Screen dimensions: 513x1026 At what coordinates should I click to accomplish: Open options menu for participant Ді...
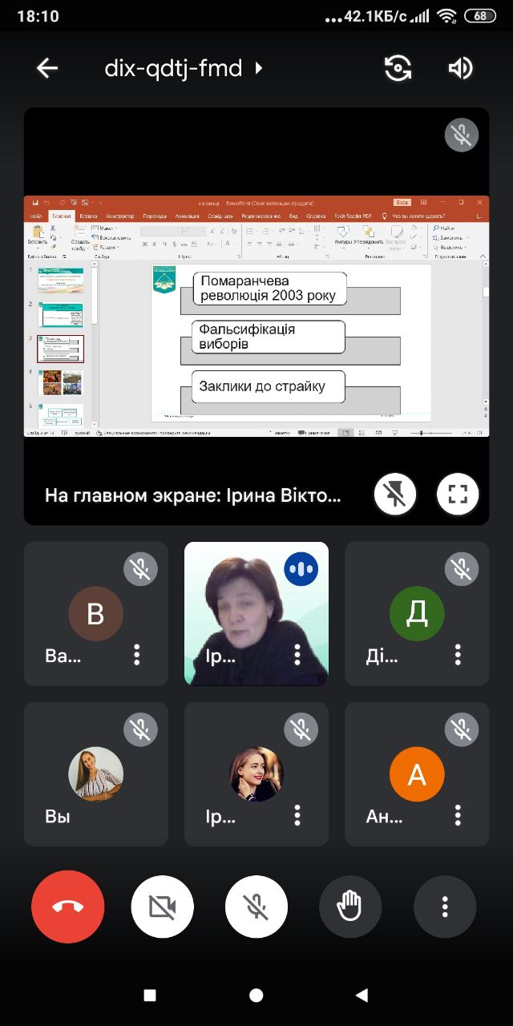tap(458, 655)
